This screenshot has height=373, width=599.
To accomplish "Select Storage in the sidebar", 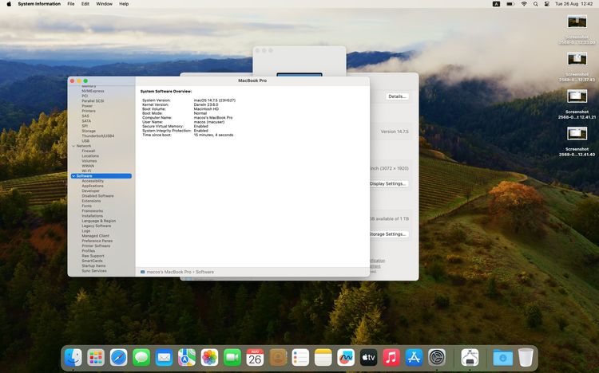I will point(89,131).
